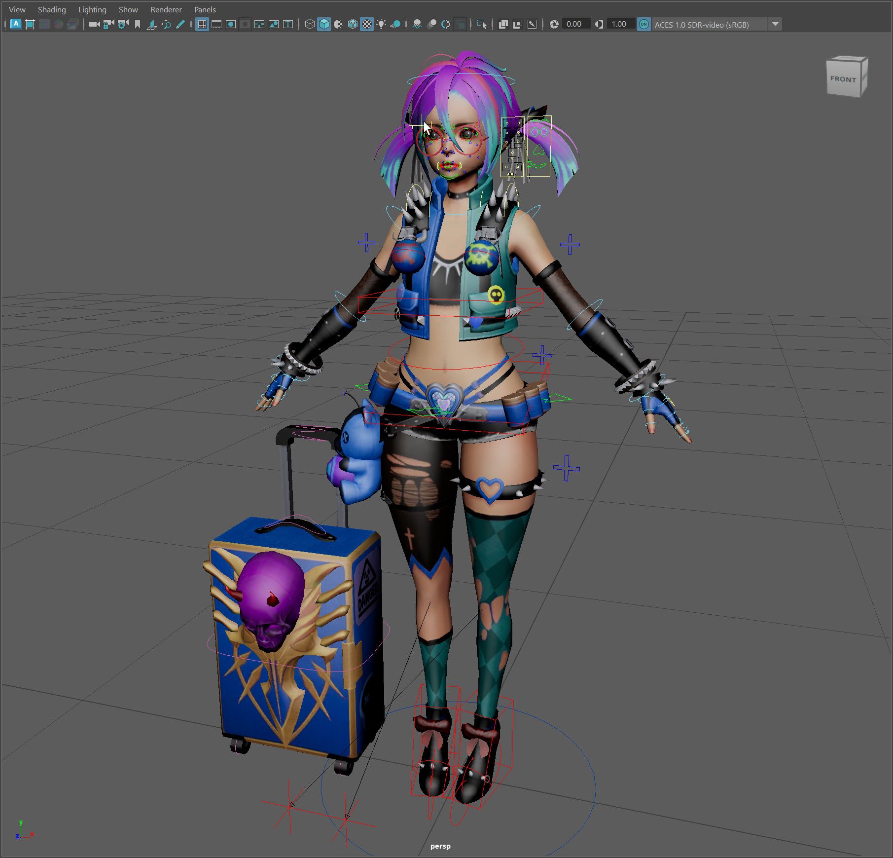Viewport: 893px width, 858px height.
Task: Toggle the Lock Camera icon
Action: coord(108,24)
